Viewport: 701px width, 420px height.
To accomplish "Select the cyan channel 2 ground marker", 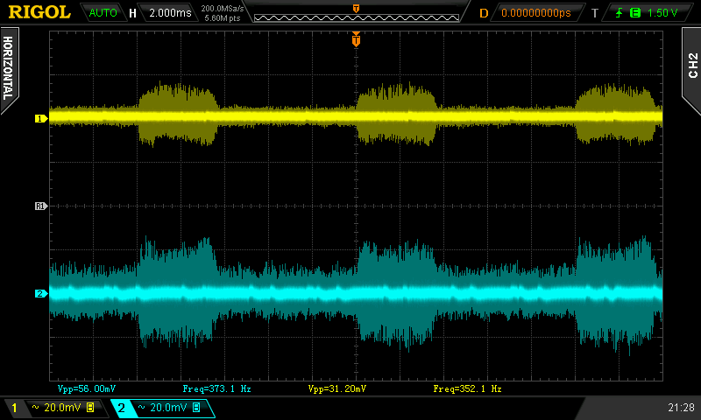I will point(39,294).
